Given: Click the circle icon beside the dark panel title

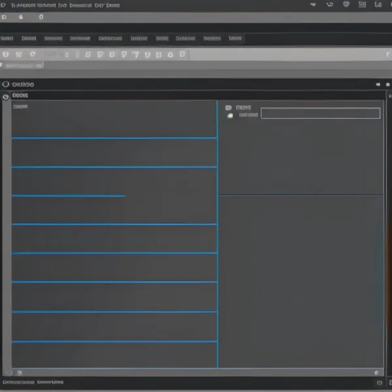Looking at the screenshot, I should pos(6,84).
